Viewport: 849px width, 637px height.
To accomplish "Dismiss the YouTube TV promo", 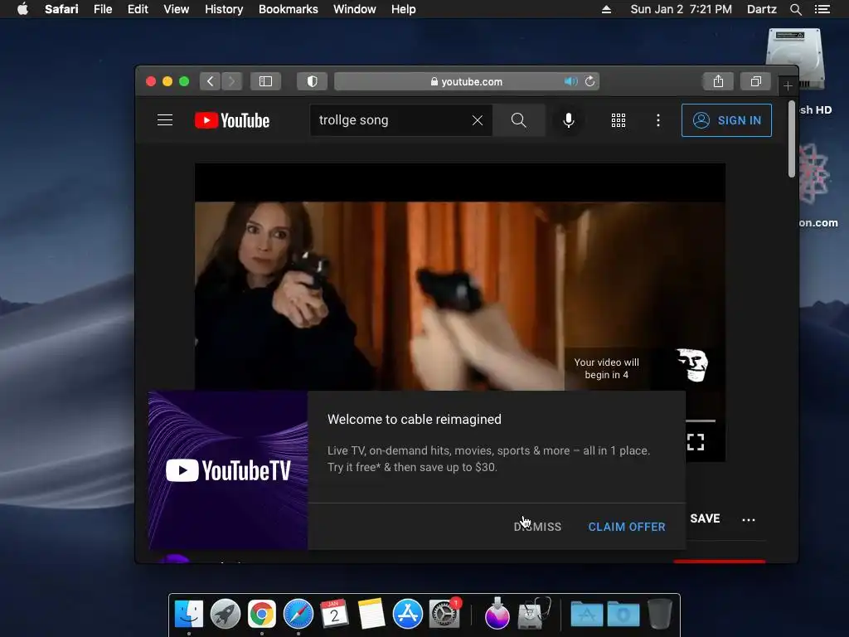I will coord(537,527).
